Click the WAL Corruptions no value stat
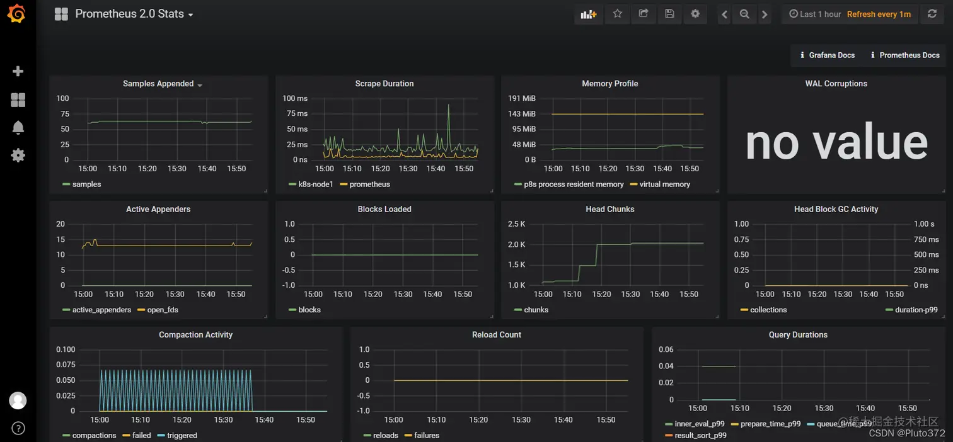Image resolution: width=953 pixels, height=442 pixels. pos(836,143)
